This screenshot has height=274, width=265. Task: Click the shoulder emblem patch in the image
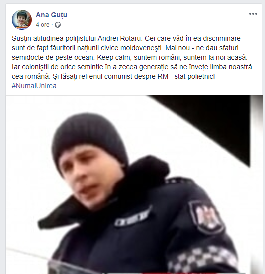(207, 217)
